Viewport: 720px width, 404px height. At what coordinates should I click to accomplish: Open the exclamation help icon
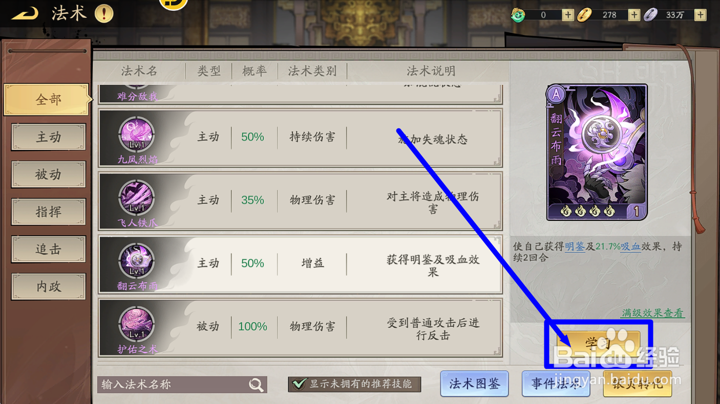(x=104, y=14)
